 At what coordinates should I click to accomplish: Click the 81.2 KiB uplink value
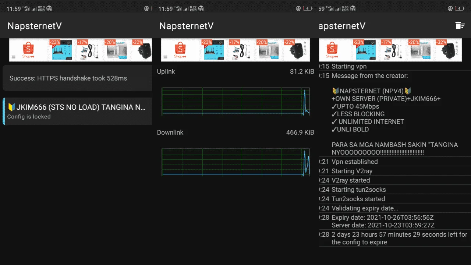coord(302,71)
